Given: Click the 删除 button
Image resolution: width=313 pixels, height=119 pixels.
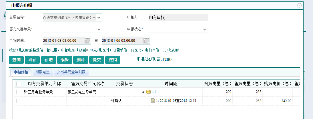Looking at the screenshot, I should pyautogui.click(x=81, y=60).
